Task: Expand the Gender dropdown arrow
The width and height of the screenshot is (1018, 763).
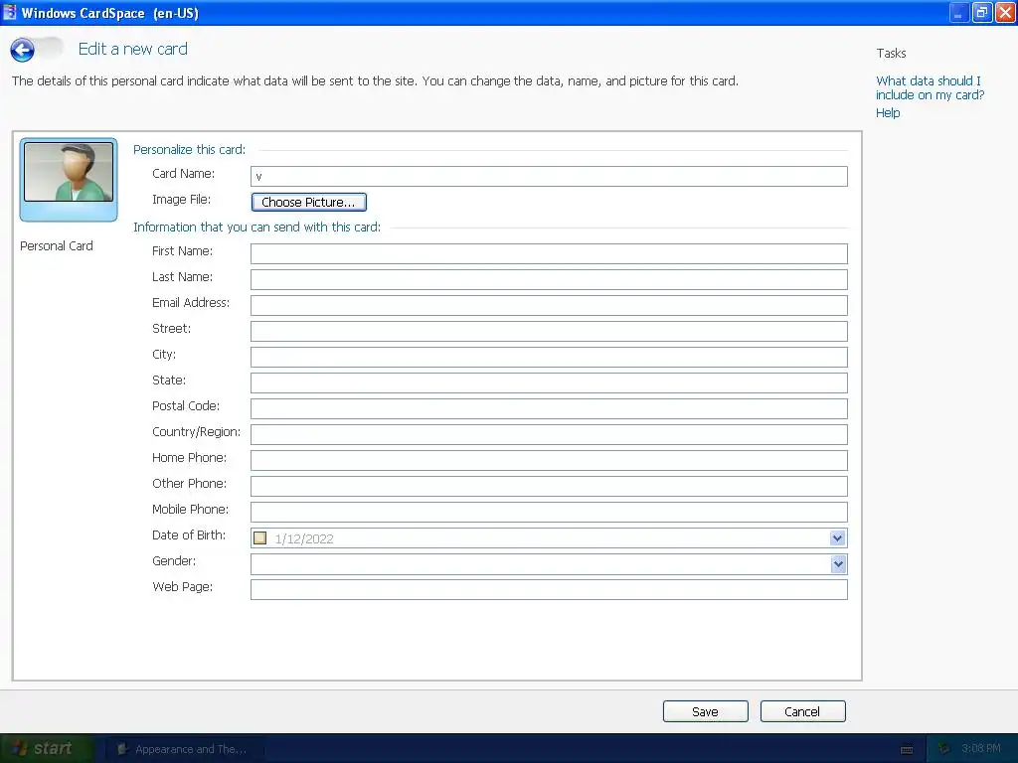Action: (x=838, y=564)
